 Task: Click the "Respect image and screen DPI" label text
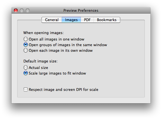click(63, 89)
